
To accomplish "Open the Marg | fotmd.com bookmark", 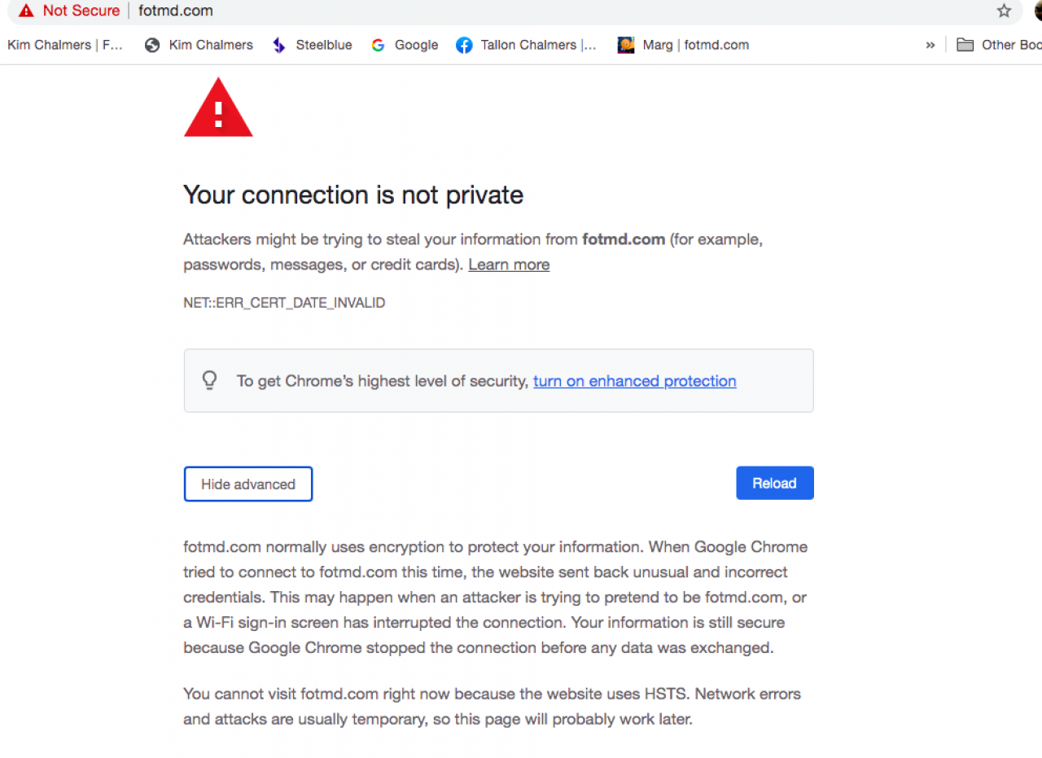I will point(683,46).
